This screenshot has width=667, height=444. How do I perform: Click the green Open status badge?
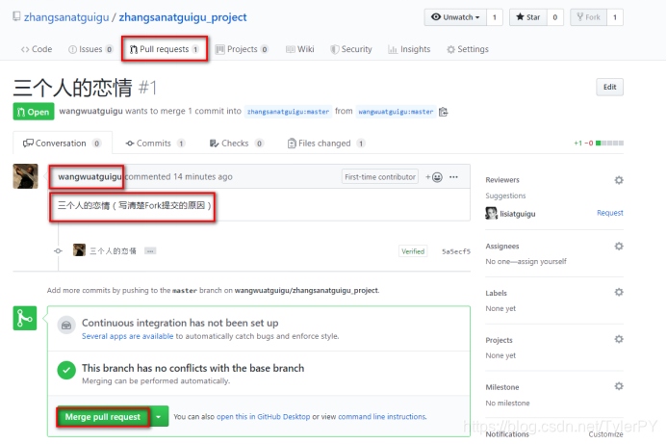pyautogui.click(x=34, y=112)
